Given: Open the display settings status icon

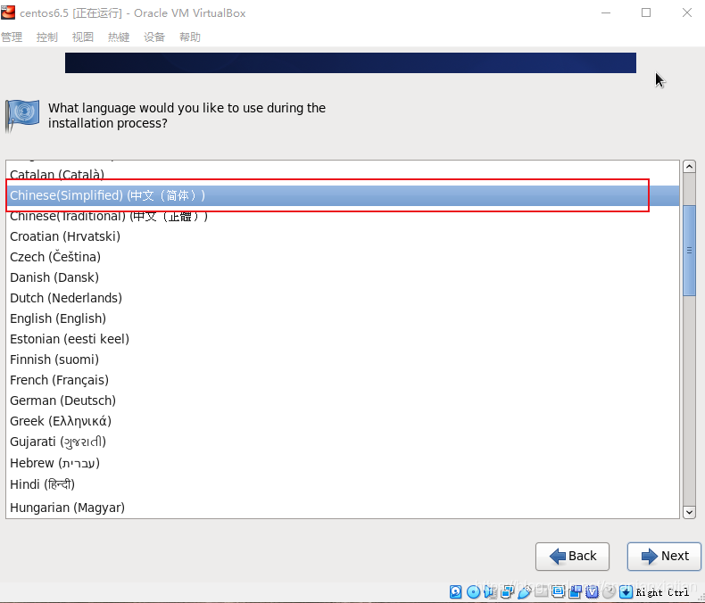Looking at the screenshot, I should [558, 591].
